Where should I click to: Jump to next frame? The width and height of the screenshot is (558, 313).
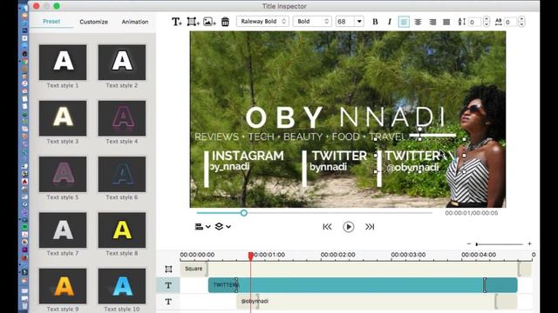tap(370, 227)
